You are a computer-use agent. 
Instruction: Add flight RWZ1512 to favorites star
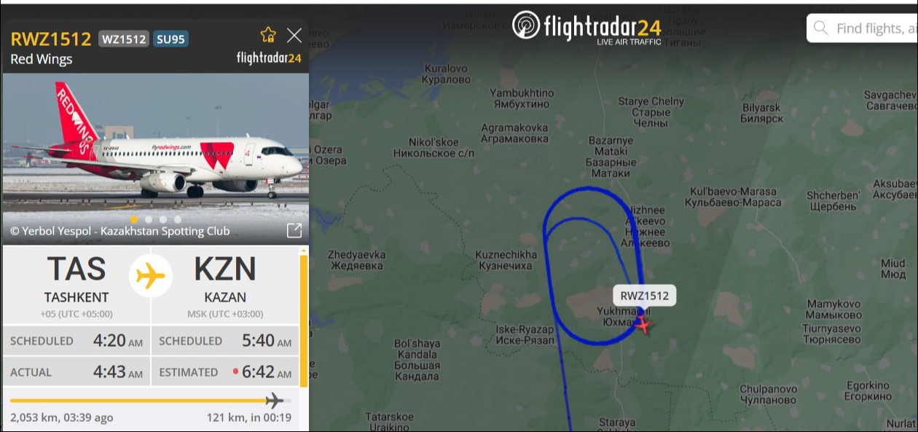tap(268, 35)
